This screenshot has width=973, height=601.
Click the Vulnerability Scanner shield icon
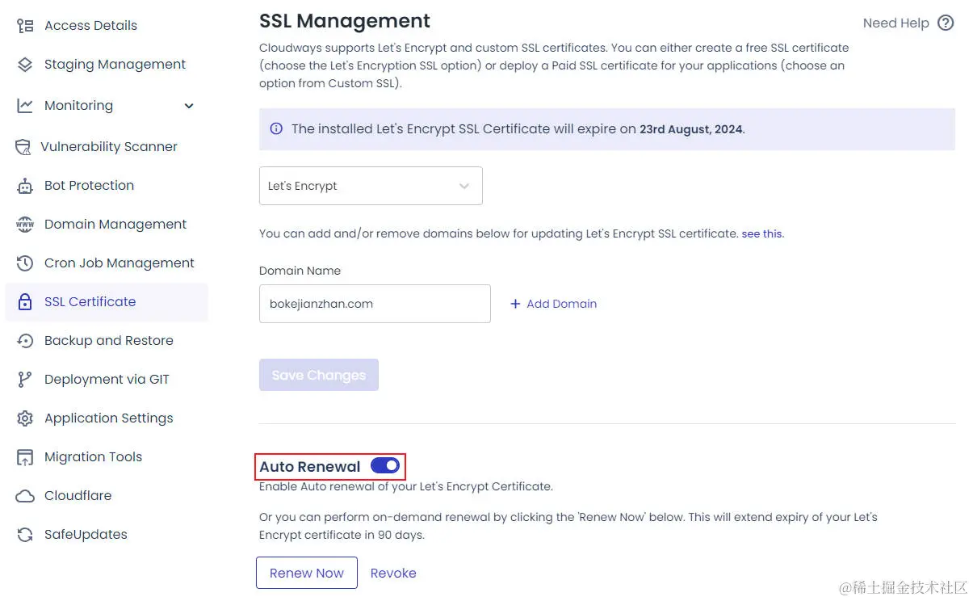(x=23, y=147)
